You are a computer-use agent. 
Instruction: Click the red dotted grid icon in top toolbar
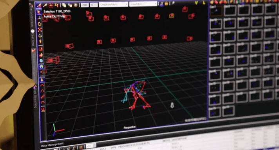point(51,5)
